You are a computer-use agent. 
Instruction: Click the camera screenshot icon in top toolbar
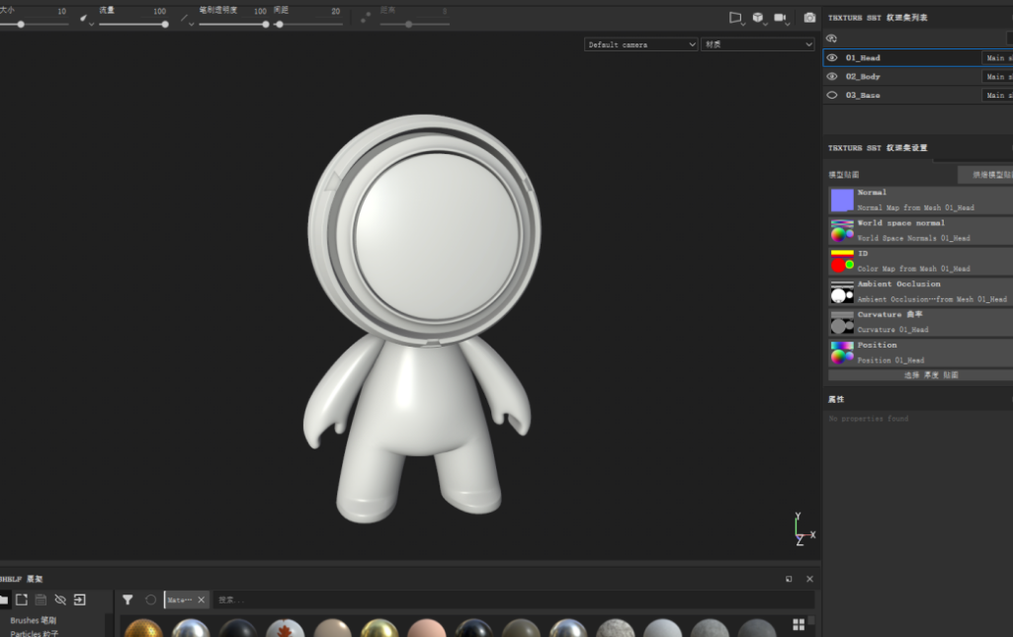(x=809, y=18)
